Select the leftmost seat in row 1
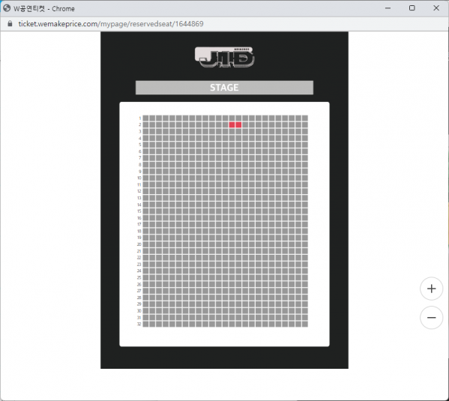This screenshot has width=449, height=401. click(x=145, y=118)
